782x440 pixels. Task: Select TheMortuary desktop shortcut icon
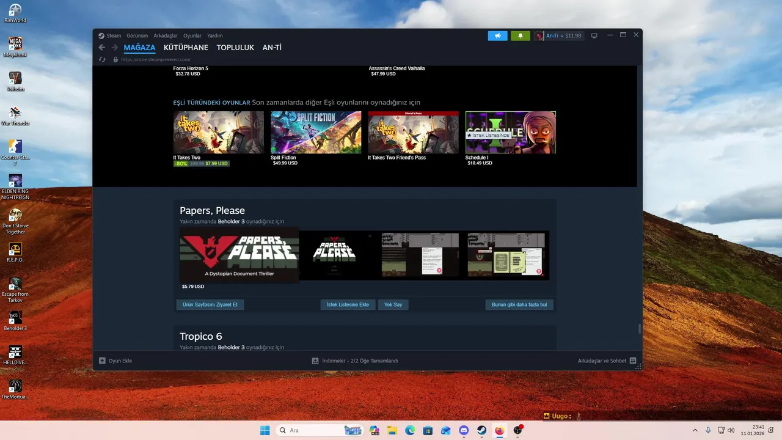coord(15,389)
